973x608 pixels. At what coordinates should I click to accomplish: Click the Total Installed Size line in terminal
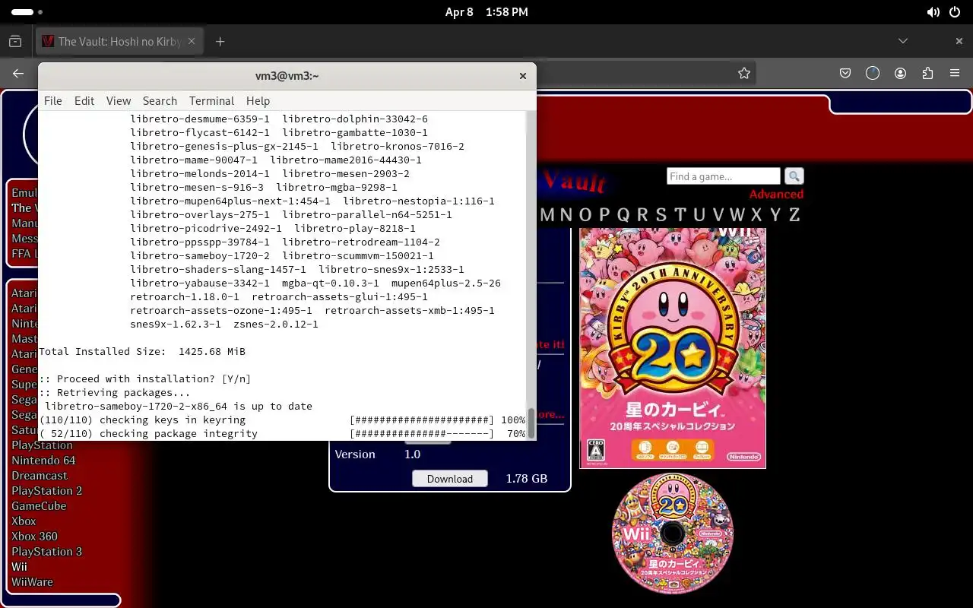pos(142,351)
